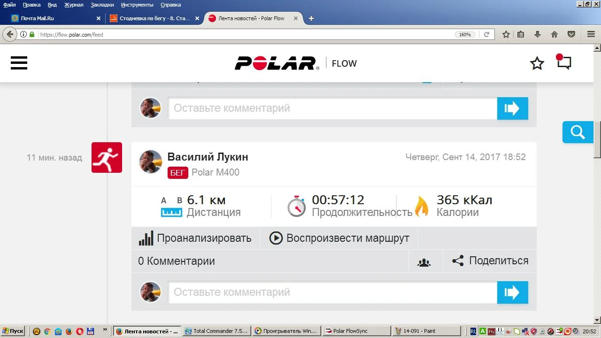
Task: Reset the 160% zoom level indicator
Action: [465, 34]
